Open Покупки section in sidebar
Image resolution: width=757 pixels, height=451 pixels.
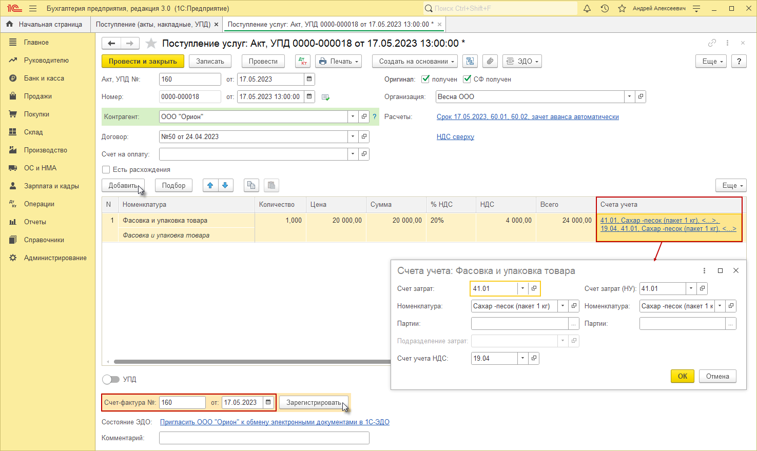36,114
